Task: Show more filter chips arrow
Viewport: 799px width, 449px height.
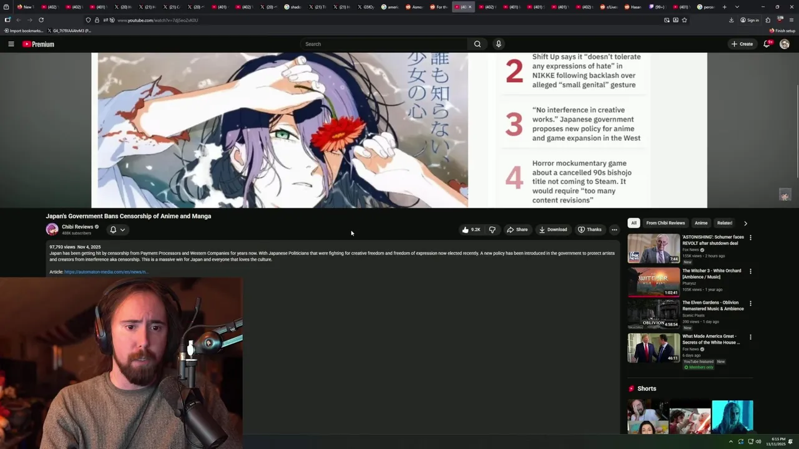Action: tap(745, 223)
